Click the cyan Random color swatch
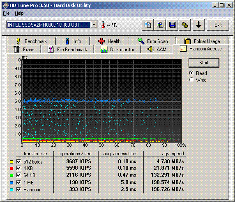The image size is (235, 202). tap(12, 190)
